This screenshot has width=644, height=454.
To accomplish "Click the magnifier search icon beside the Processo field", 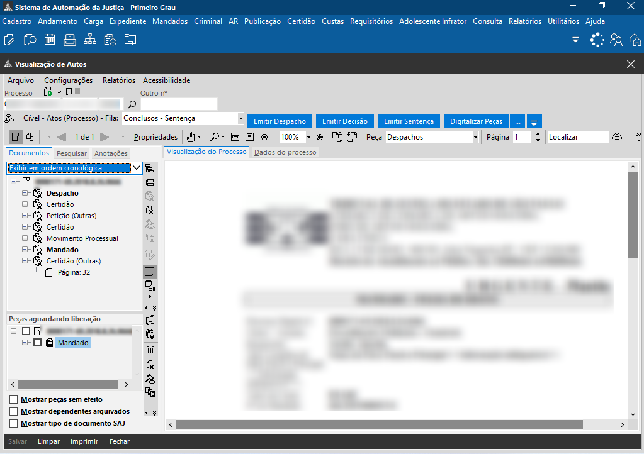I will [x=132, y=104].
